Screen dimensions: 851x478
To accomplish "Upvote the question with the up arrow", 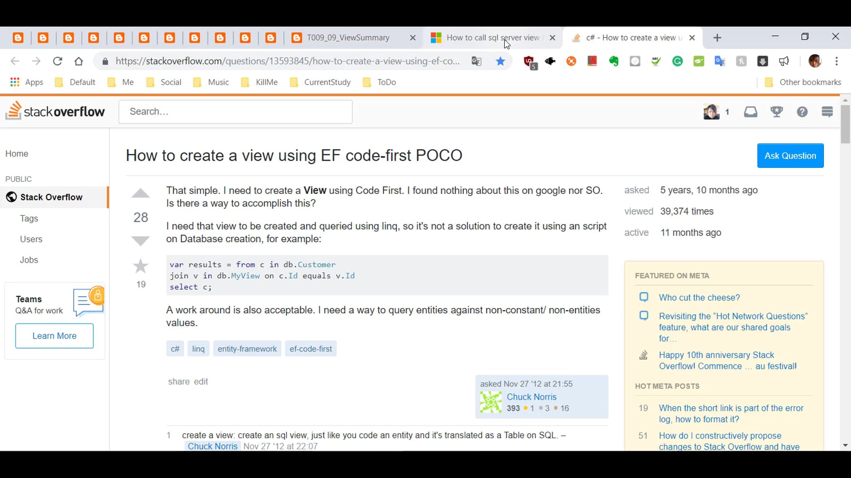I will click(x=141, y=194).
